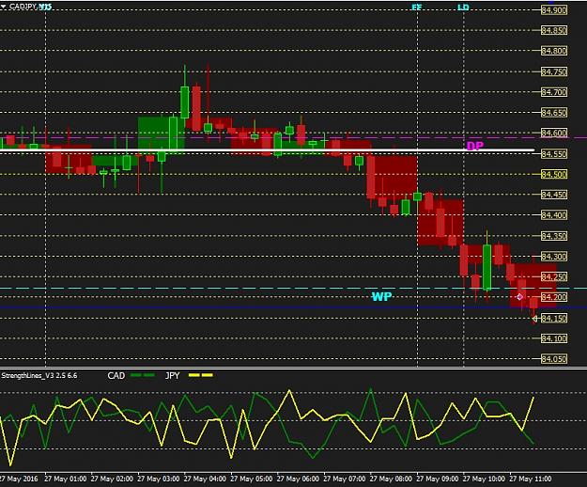Click the highlighted 84.500 price label
This screenshot has width=587, height=487.
554,174
